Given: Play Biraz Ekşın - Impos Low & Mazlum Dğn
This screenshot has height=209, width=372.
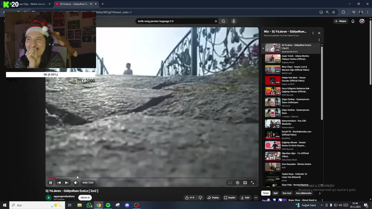Looking at the screenshot, I should [291, 70].
